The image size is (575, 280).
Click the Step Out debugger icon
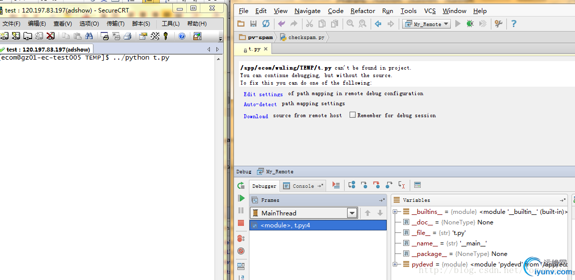[x=389, y=185]
